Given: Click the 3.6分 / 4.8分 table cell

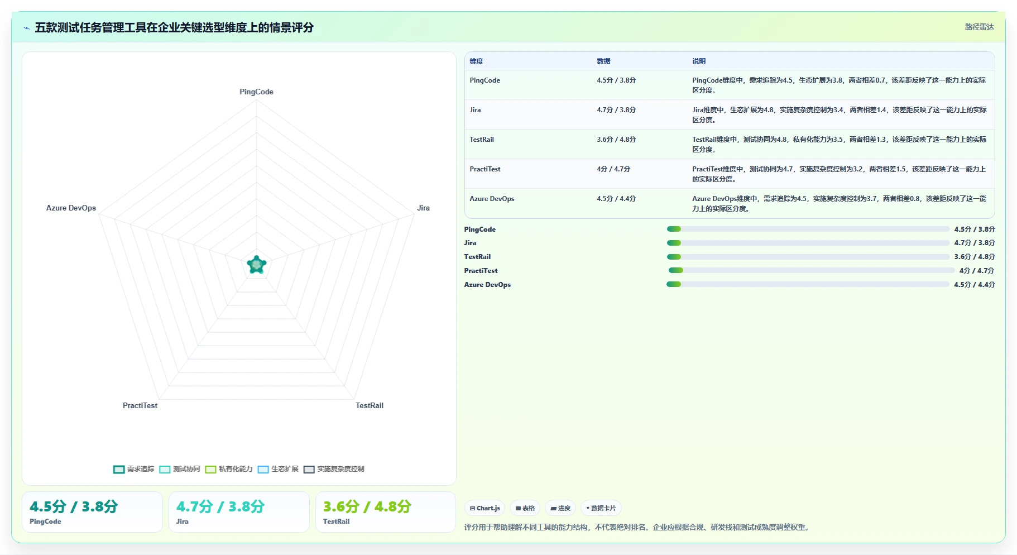Looking at the screenshot, I should [616, 140].
